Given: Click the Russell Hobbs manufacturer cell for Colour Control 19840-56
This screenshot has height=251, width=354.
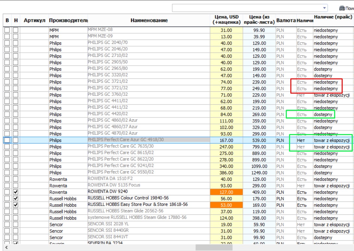Looking at the screenshot, I should [68, 199].
